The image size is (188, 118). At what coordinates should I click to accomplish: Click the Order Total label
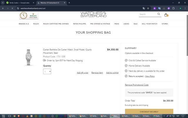pyautogui.click(x=130, y=101)
